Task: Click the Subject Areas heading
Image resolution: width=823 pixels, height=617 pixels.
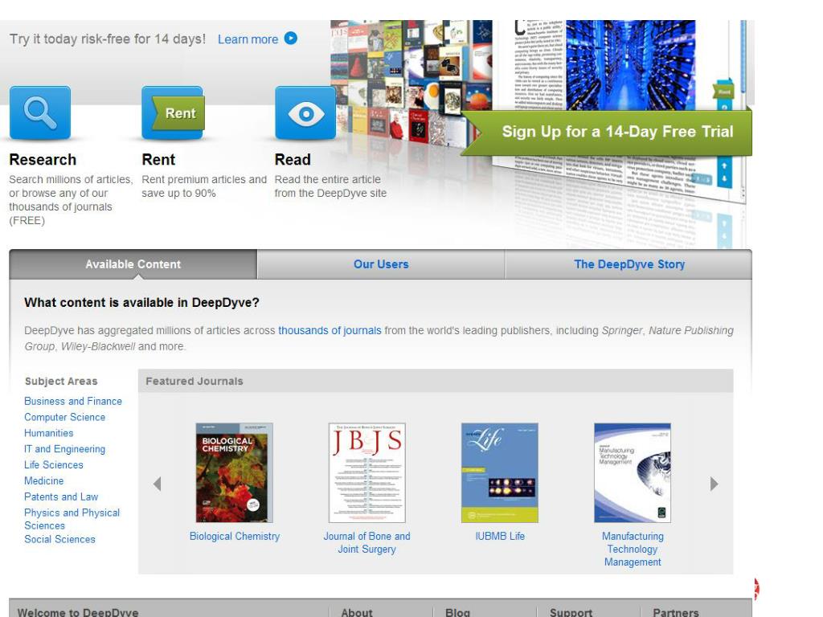Action: 61,382
